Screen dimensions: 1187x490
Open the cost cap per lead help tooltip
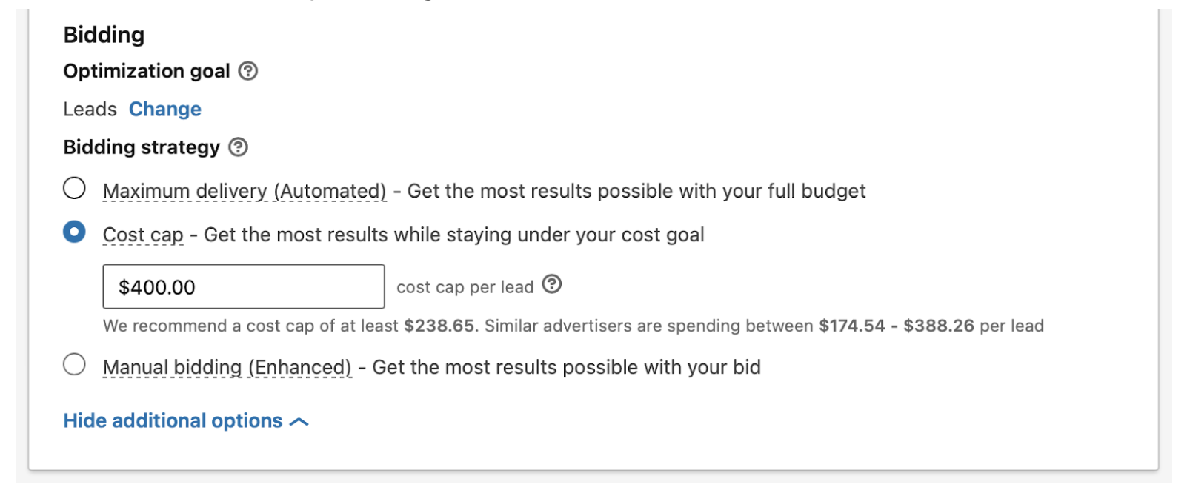551,284
